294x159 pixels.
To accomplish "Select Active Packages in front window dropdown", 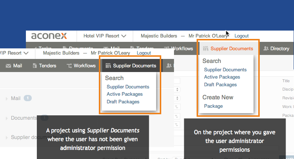I will [125, 94].
